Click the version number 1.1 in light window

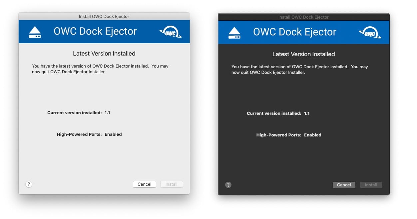coord(107,113)
